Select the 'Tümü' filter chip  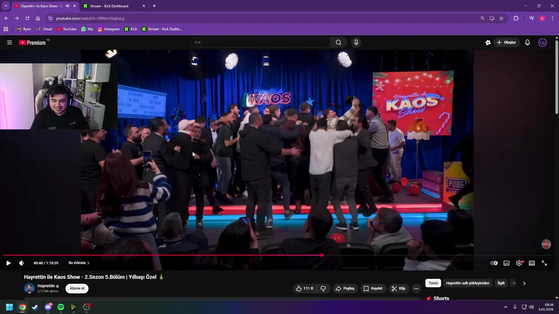point(433,283)
